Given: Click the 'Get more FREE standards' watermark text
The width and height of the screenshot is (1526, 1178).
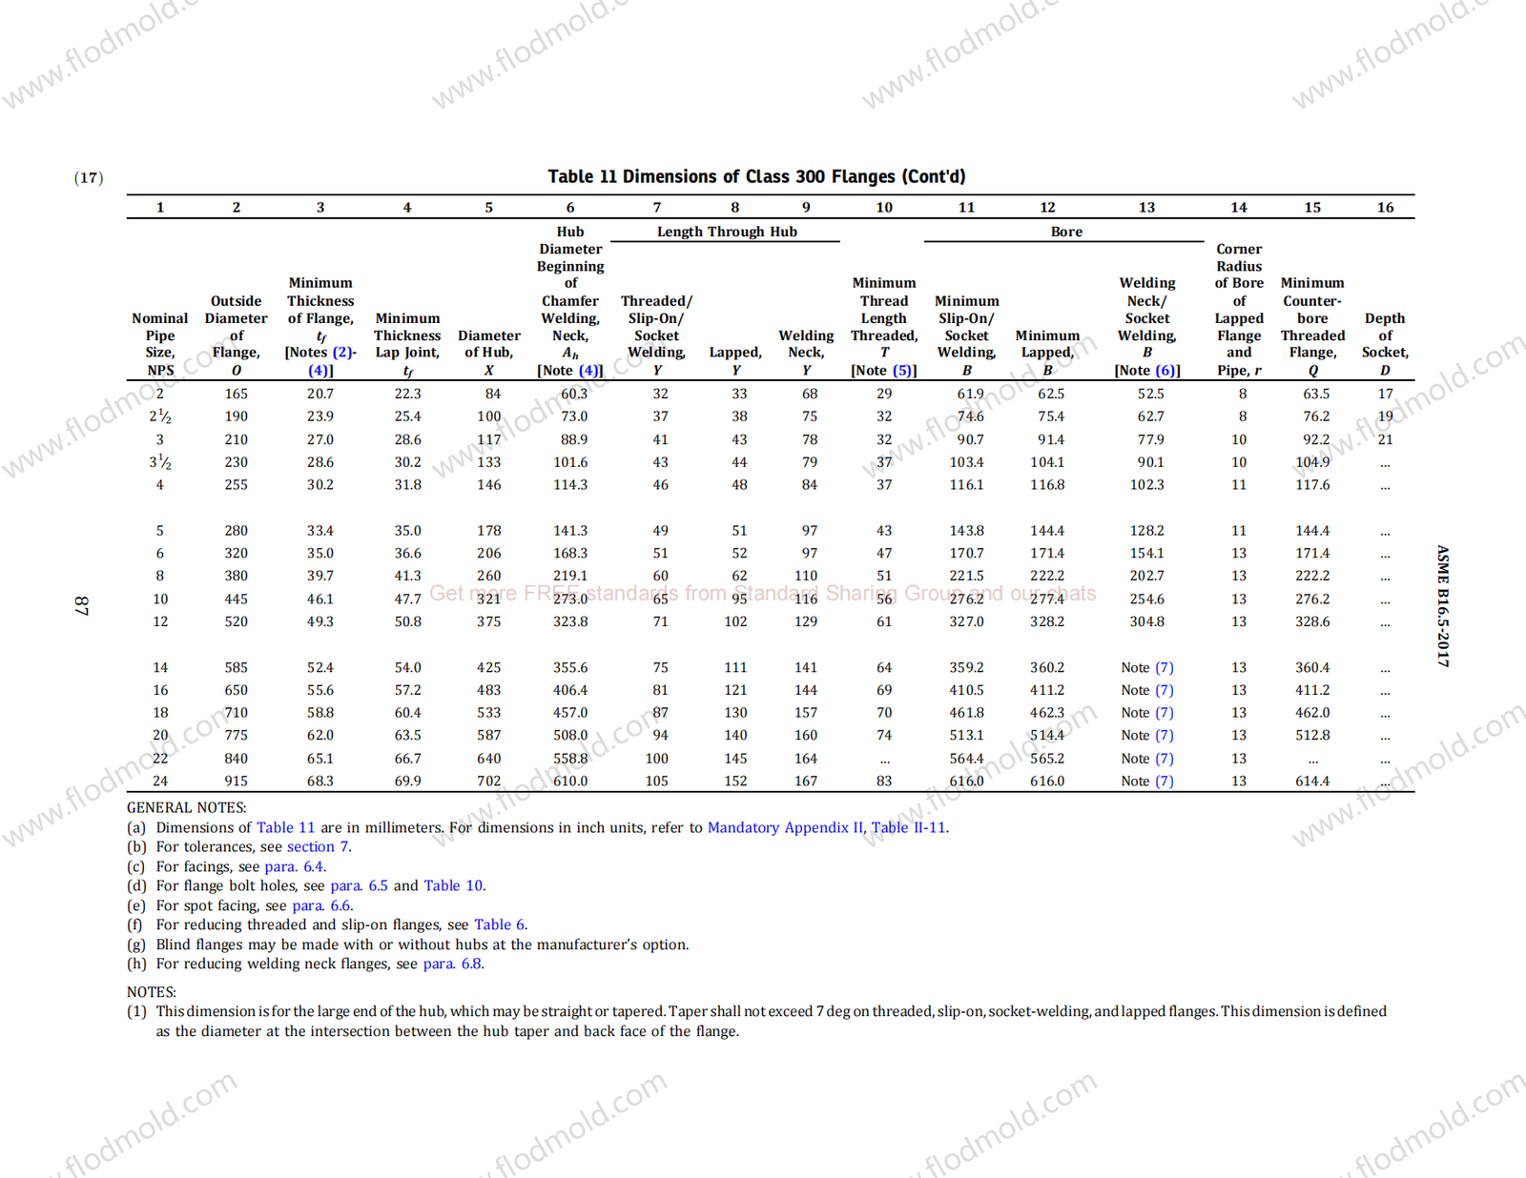Looking at the screenshot, I should (x=762, y=593).
